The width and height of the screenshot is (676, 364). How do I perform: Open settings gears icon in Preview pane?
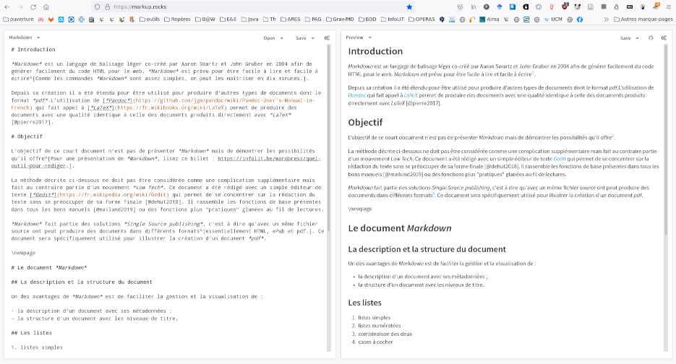[x=664, y=38]
